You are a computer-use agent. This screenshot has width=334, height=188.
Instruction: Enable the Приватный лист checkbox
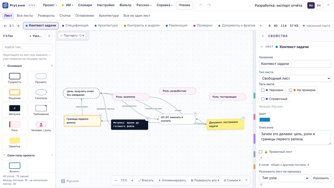pyautogui.click(x=261, y=152)
